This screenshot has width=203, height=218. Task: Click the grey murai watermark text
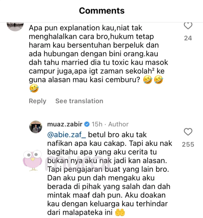pyautogui.click(x=78, y=164)
